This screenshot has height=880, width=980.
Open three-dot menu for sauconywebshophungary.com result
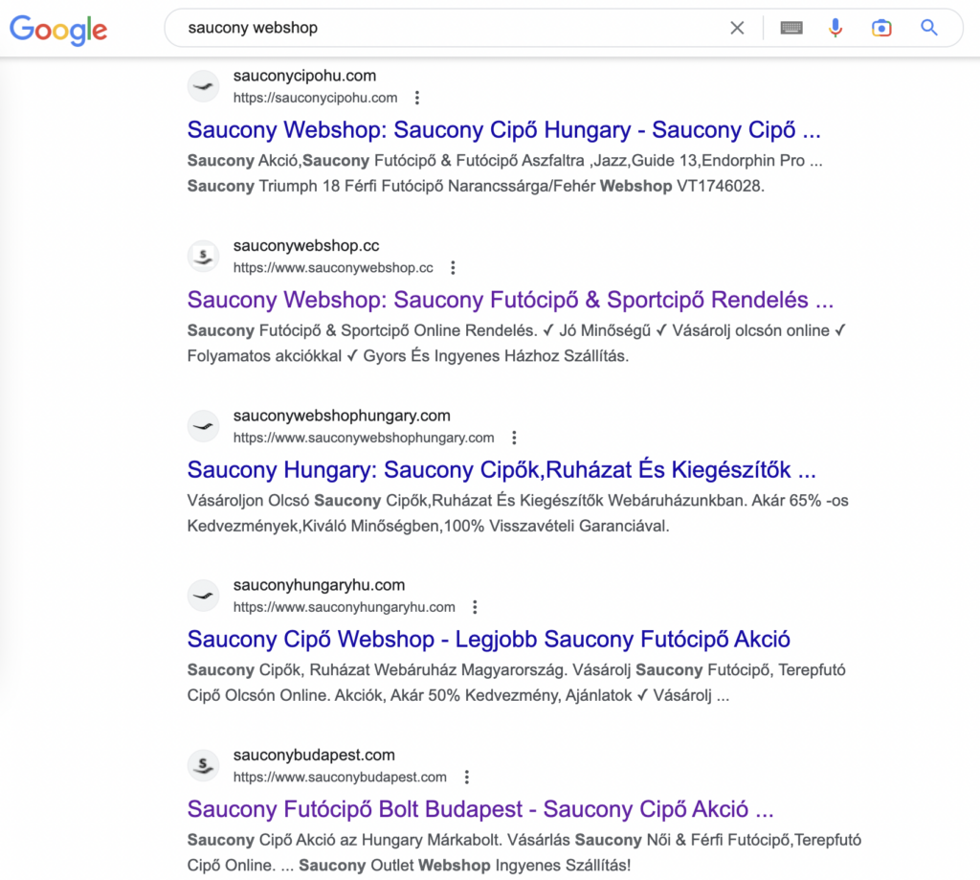514,438
